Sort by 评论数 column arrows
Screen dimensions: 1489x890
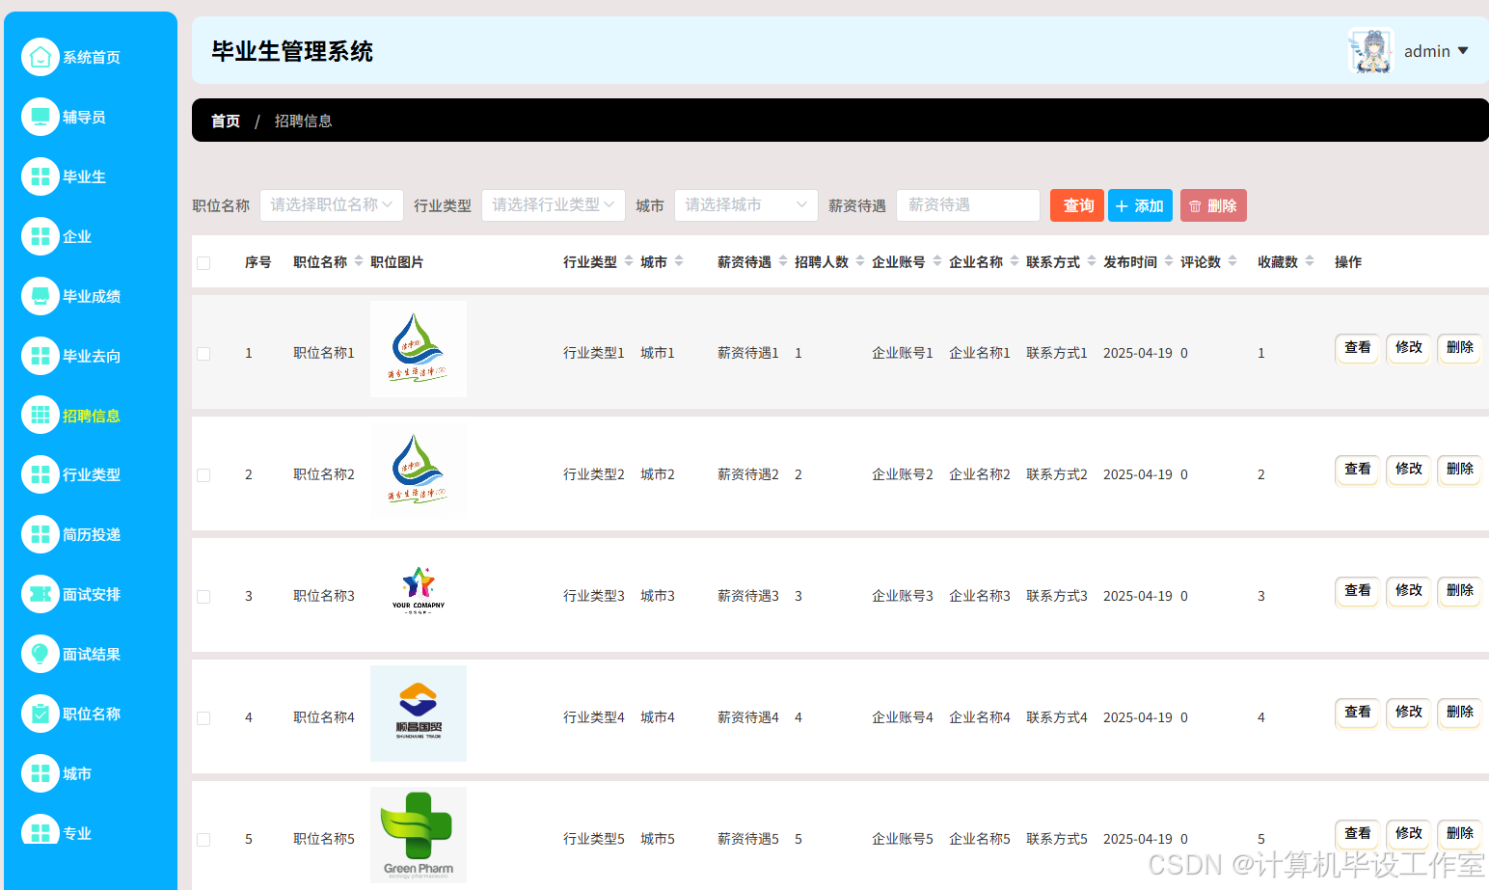click(x=1232, y=261)
